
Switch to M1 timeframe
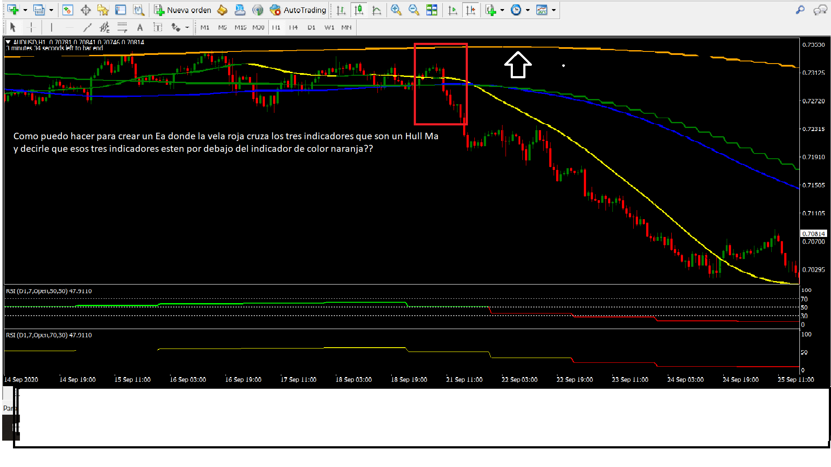click(x=205, y=28)
